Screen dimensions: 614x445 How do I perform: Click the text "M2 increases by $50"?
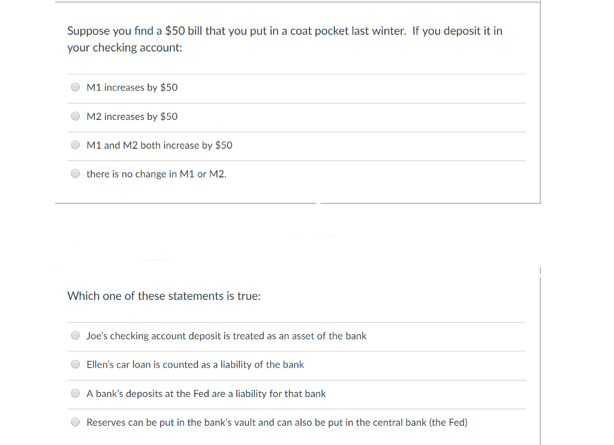pyautogui.click(x=132, y=116)
